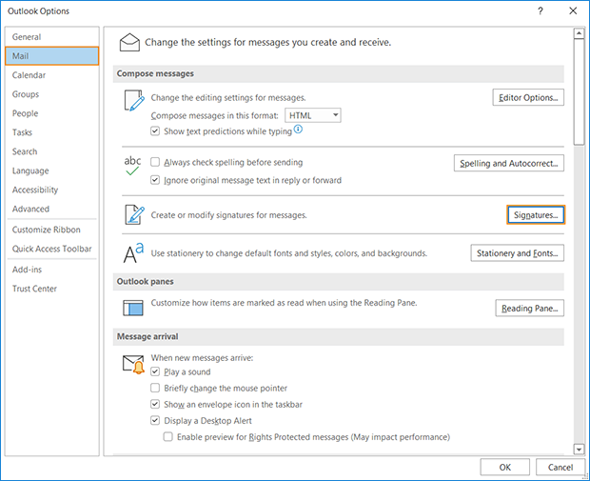Viewport: 590px width, 481px height.
Task: Click the Help question mark icon
Action: [x=541, y=10]
